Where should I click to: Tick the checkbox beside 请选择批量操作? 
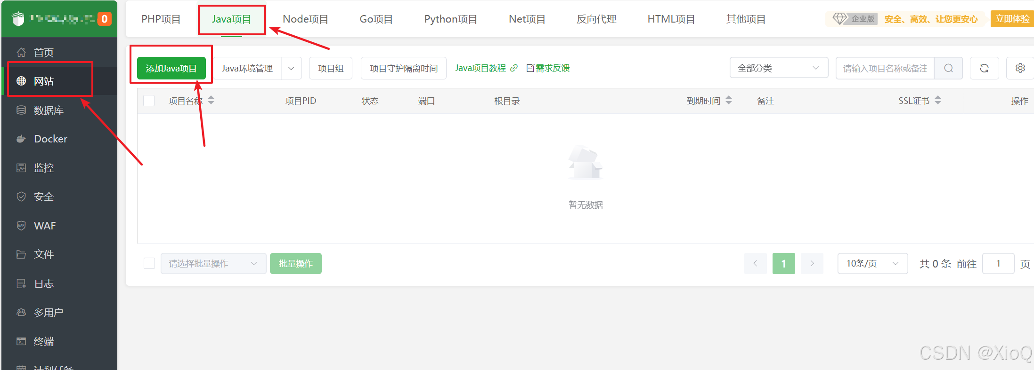click(149, 263)
